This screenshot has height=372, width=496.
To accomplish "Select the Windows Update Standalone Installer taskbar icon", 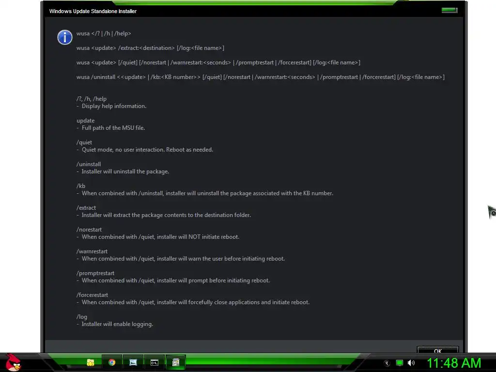I will click(x=175, y=362).
